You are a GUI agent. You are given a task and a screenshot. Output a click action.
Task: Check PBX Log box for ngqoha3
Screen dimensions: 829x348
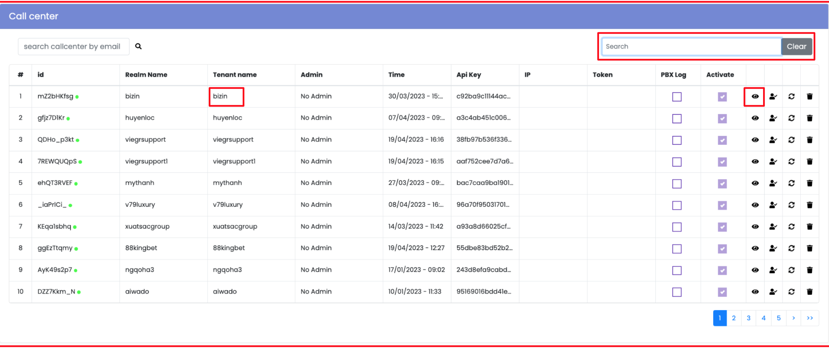pyautogui.click(x=676, y=270)
